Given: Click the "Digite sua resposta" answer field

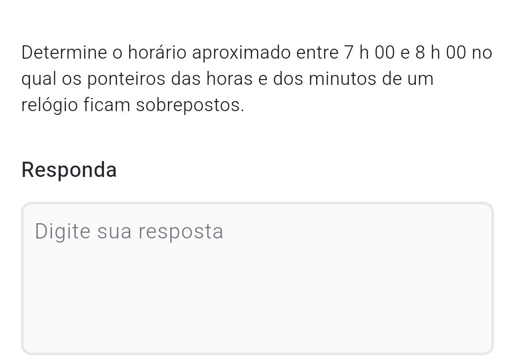Looking at the screenshot, I should [x=257, y=278].
